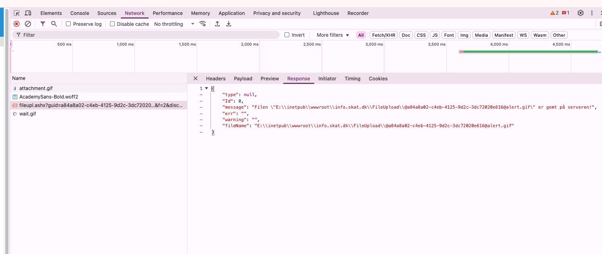Filter requests by Font type
This screenshot has height=254, width=602.
pos(449,35)
